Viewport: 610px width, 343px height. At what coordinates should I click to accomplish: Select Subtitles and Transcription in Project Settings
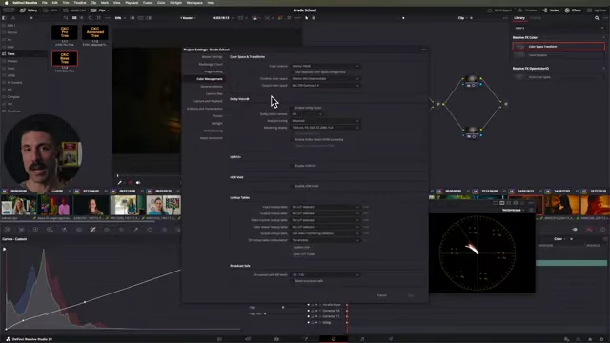coord(205,109)
